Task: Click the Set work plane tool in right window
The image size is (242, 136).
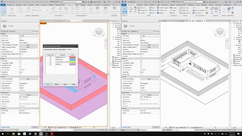Action: [229, 10]
